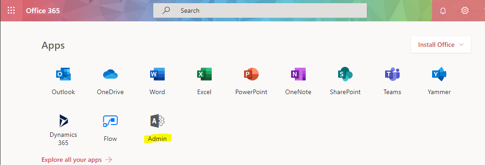485x165 pixels.
Task: Open settings with the gear icon
Action: [x=464, y=10]
